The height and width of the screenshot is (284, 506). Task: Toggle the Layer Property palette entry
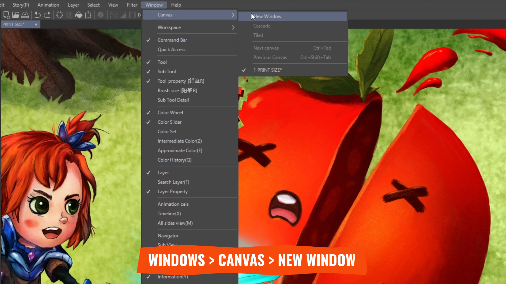click(x=189, y=191)
